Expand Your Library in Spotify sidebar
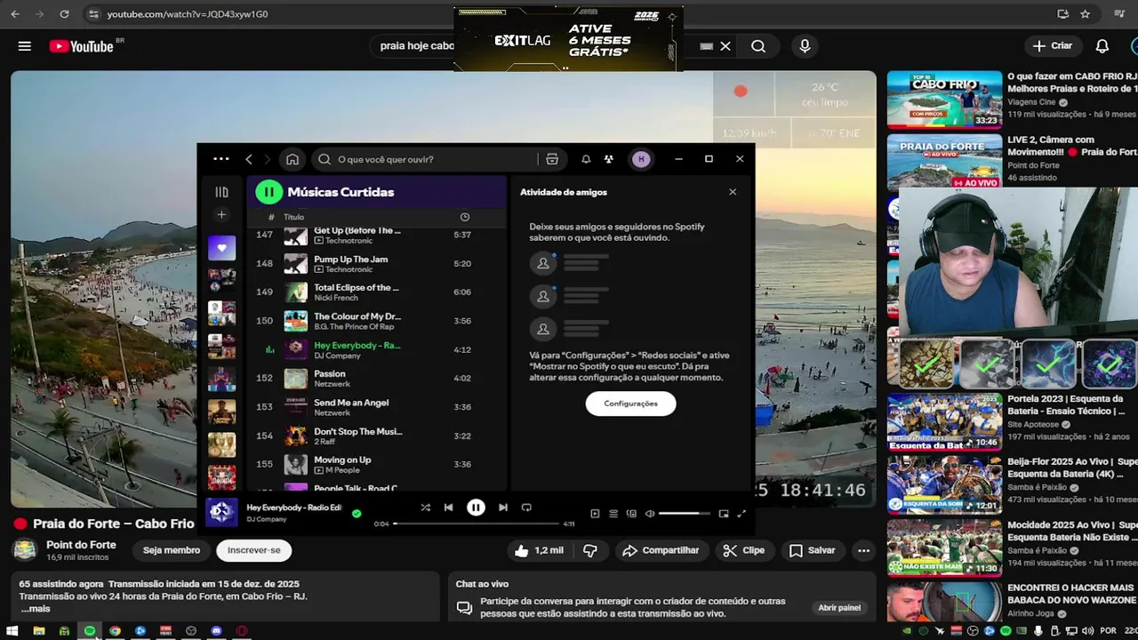The image size is (1138, 640). tap(221, 192)
